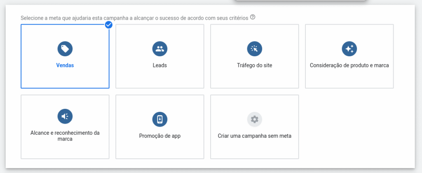This screenshot has height=173, width=422.
Task: Pick the sparkle icon for Consideração
Action: (x=349, y=49)
